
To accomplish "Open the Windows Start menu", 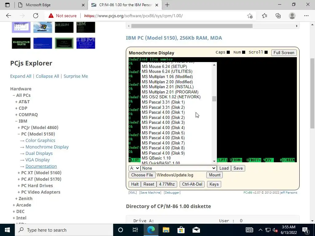I will [x=7, y=230].
